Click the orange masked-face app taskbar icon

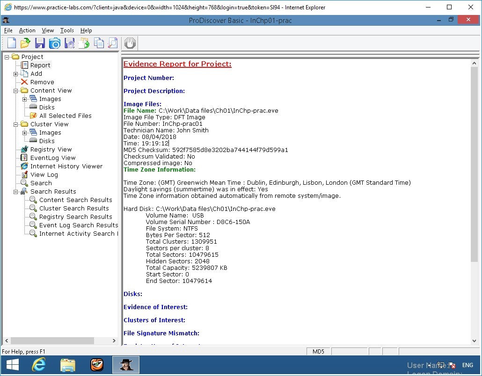97,365
